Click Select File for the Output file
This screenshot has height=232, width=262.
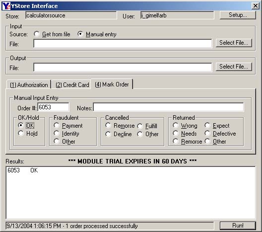pos(234,67)
